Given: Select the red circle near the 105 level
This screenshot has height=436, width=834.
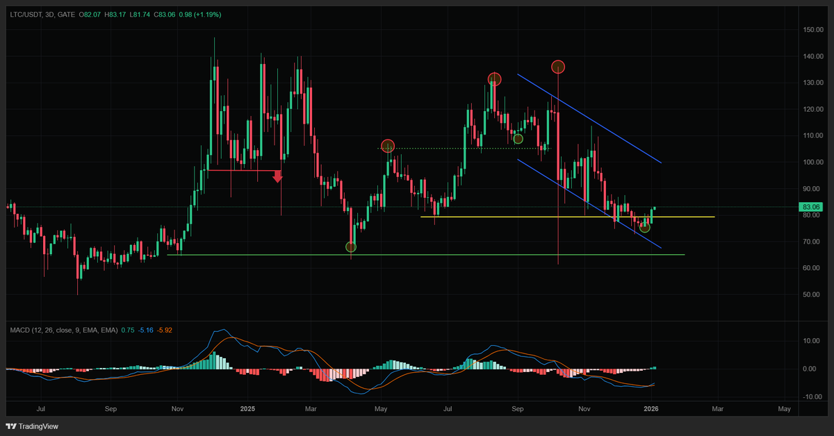Looking at the screenshot, I should coord(388,146).
